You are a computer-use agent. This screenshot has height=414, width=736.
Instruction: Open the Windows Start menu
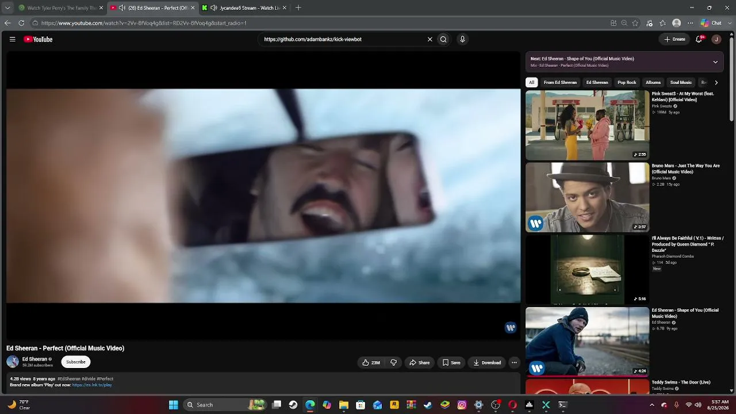tap(174, 405)
